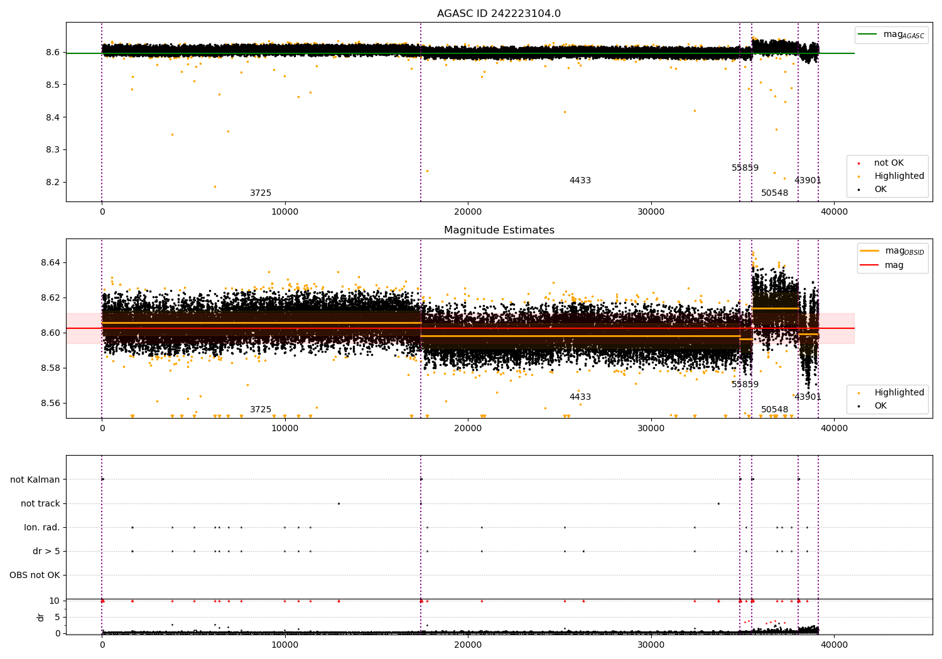942x659 pixels.
Task: Click the 'dr > 5' axis label
Action: pyautogui.click(x=46, y=551)
